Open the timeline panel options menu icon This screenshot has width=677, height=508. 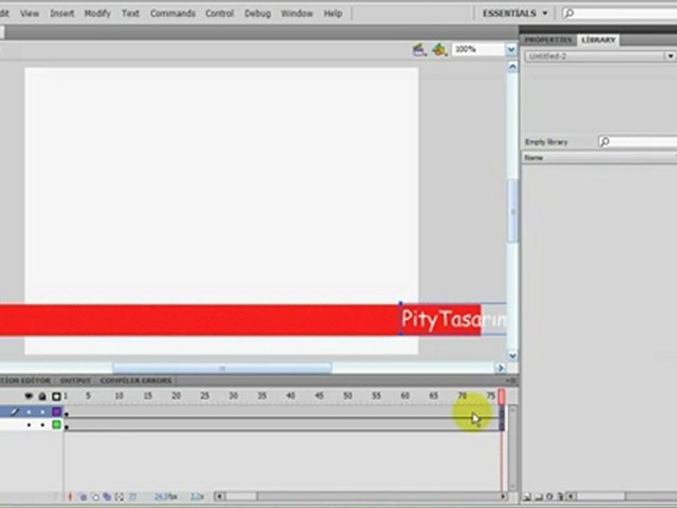(x=512, y=380)
